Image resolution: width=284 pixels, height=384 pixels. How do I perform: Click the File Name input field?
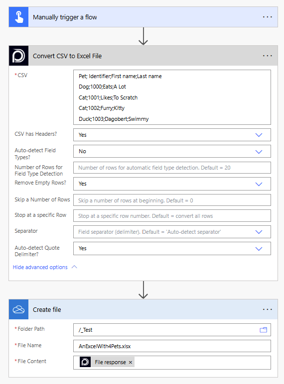pos(172,346)
